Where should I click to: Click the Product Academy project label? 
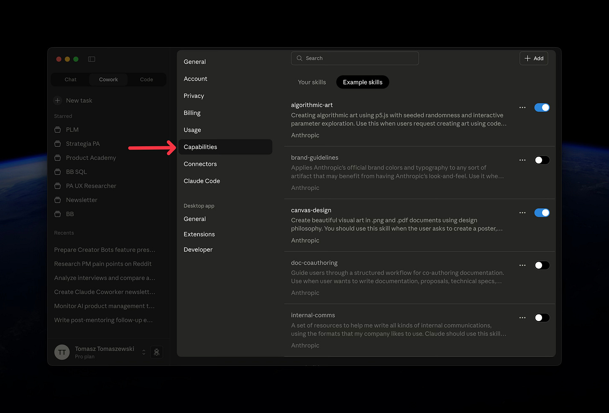point(91,158)
